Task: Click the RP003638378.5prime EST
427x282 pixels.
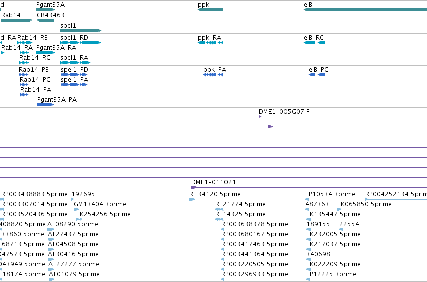Action: coord(222,229)
